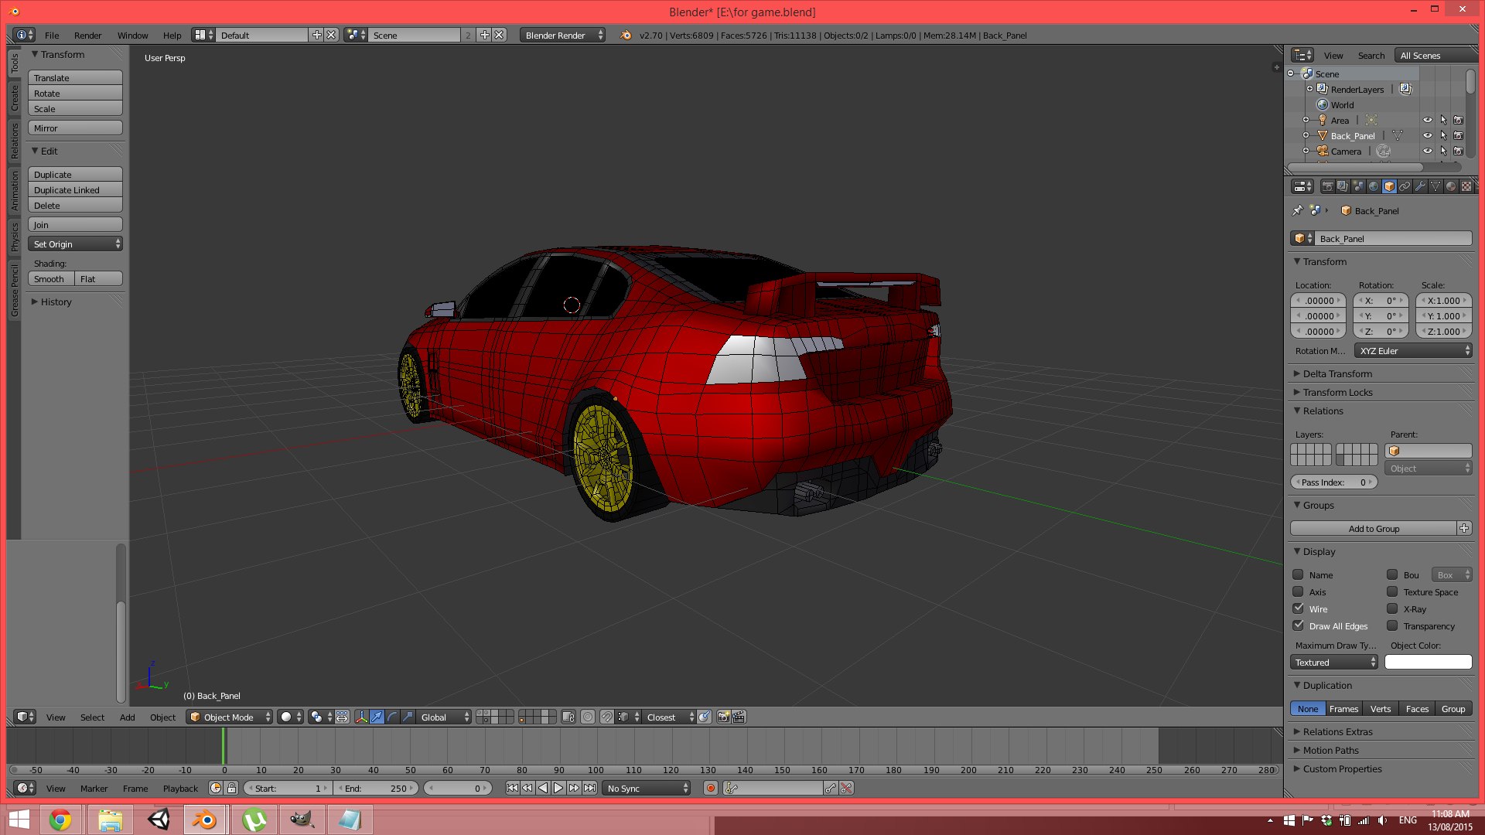Open the Render Layers properties tab icon
Image resolution: width=1485 pixels, height=835 pixels.
pyautogui.click(x=1343, y=186)
